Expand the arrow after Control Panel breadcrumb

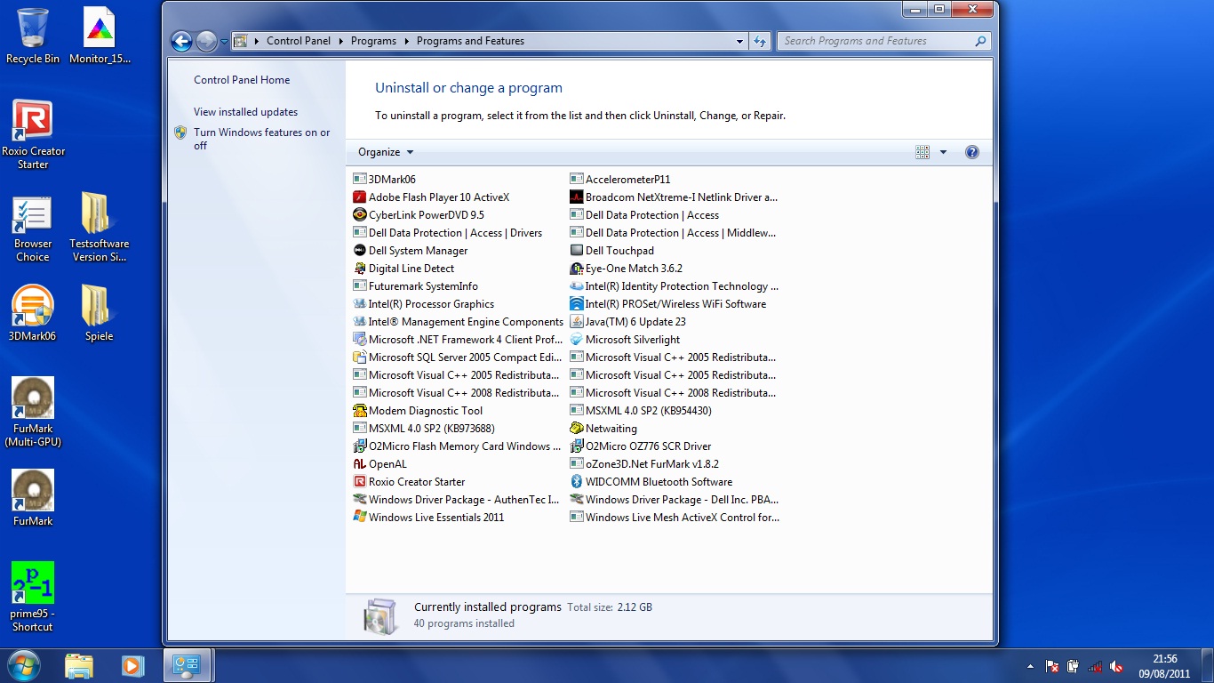[x=340, y=41]
